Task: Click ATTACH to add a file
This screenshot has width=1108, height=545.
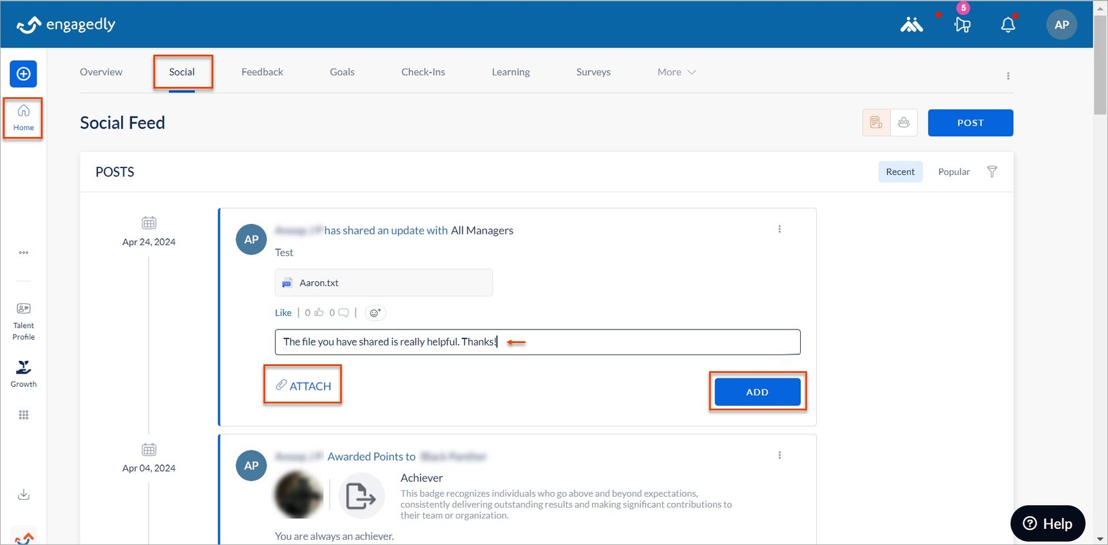Action: tap(303, 385)
